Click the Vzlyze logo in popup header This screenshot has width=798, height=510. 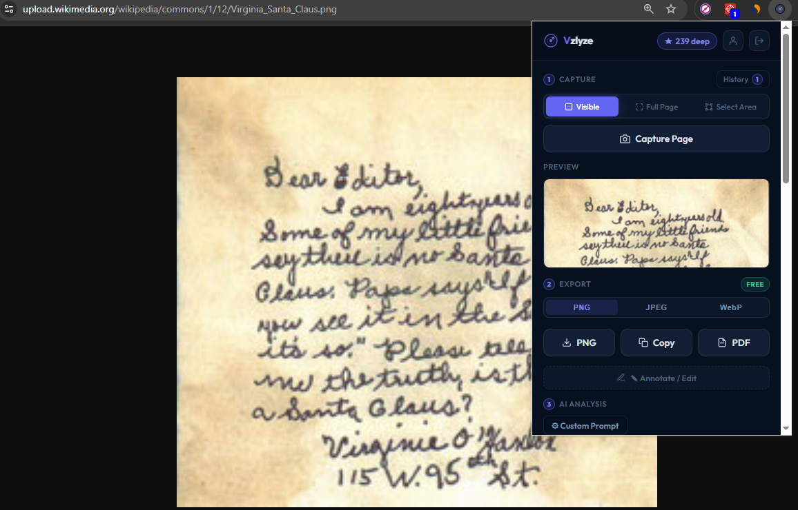569,41
